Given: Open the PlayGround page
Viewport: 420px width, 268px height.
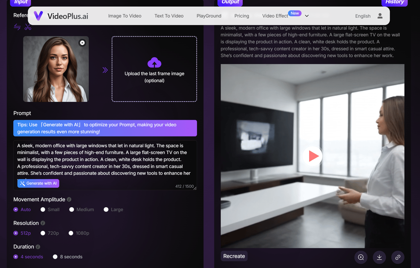Looking at the screenshot, I should pos(209,16).
